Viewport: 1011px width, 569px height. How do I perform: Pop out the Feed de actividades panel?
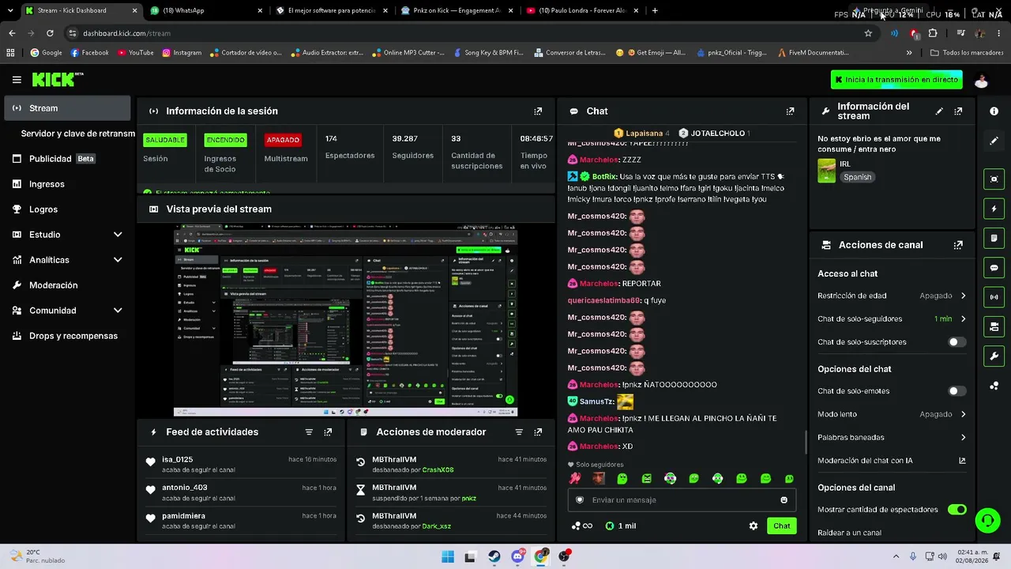click(x=328, y=432)
